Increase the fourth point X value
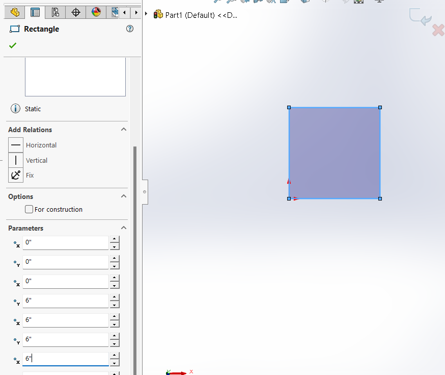The width and height of the screenshot is (445, 375). (115, 356)
